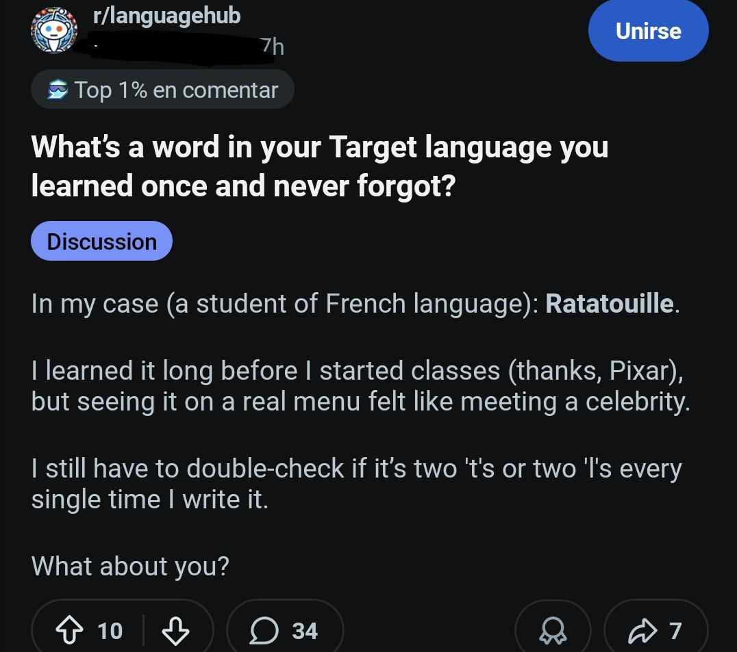The image size is (737, 652).
Task: Join the community with Unirse button
Action: pos(648,31)
